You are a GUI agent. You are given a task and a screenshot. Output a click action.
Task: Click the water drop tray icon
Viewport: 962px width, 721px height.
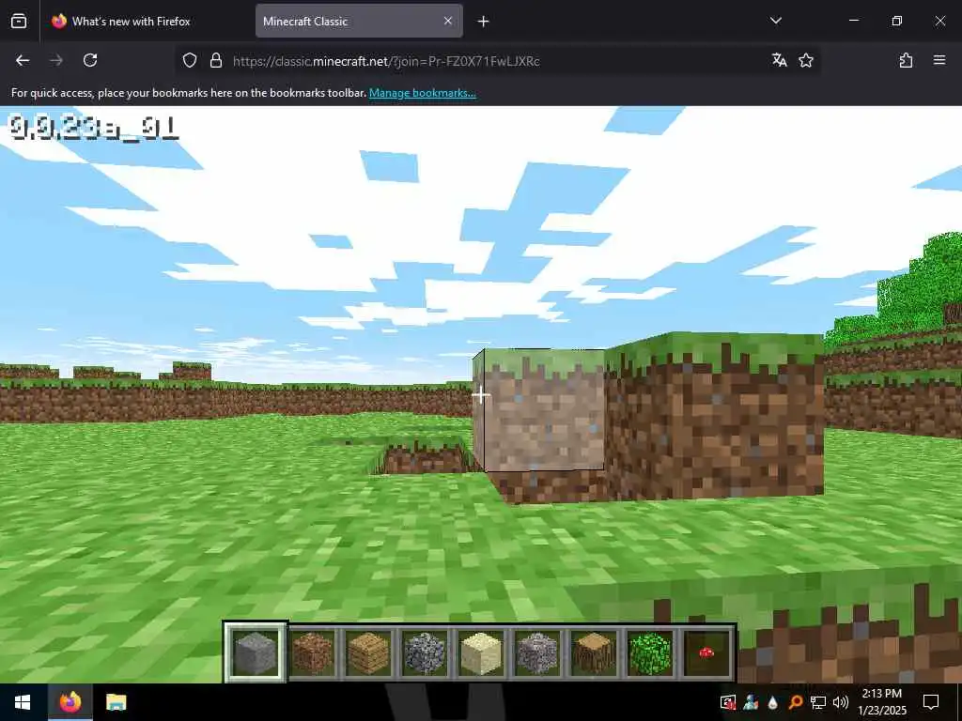point(772,702)
